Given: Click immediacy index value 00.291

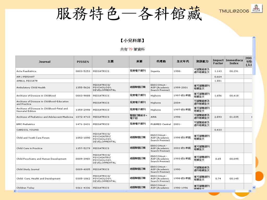Looking at the screenshot, I should coord(234,71).
